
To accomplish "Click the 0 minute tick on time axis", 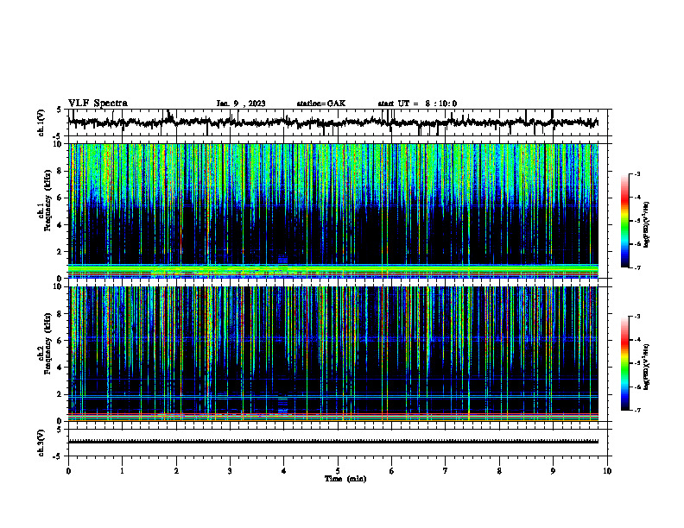I will [68, 471].
